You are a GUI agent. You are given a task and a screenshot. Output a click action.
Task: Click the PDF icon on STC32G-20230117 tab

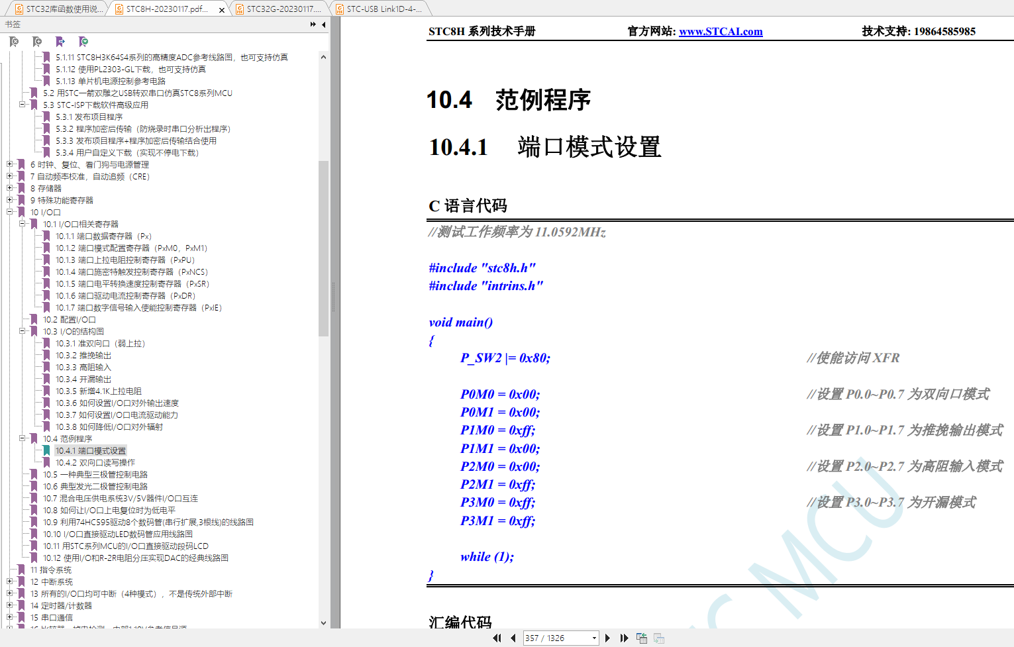click(x=239, y=9)
